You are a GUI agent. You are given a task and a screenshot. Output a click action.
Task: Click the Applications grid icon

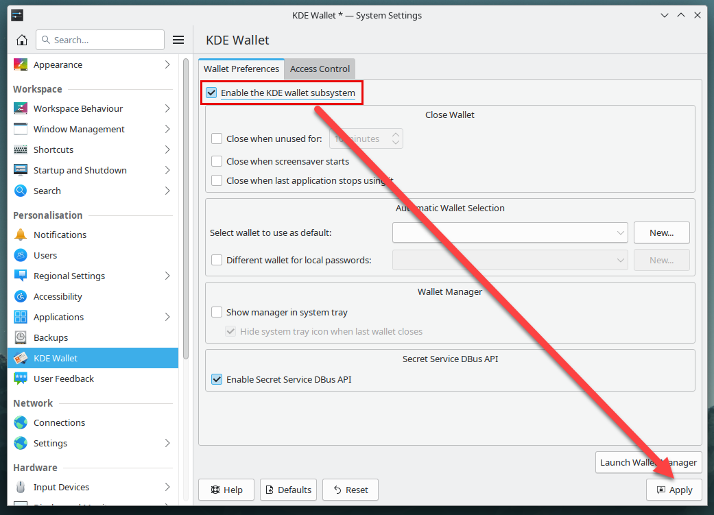(21, 317)
